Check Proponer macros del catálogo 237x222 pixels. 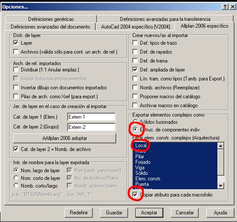tap(135, 97)
